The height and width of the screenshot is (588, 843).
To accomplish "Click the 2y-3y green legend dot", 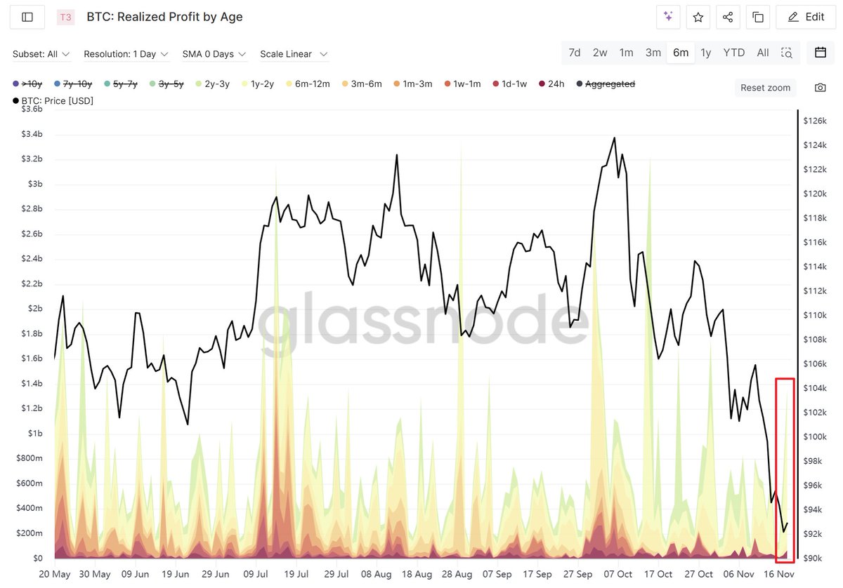I will (x=200, y=84).
